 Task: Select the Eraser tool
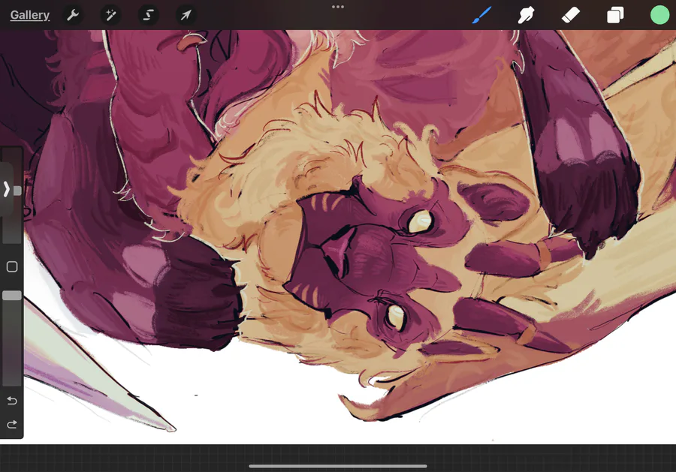pos(571,16)
